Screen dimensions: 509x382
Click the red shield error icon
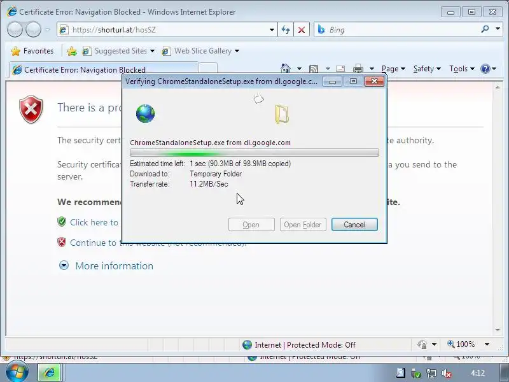point(31,109)
